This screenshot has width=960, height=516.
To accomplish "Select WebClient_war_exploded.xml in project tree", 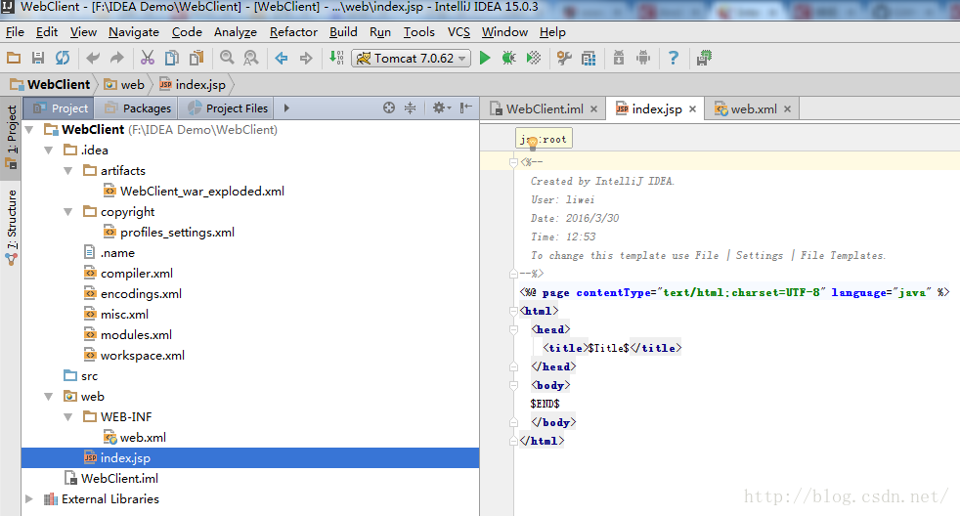I will (x=195, y=191).
